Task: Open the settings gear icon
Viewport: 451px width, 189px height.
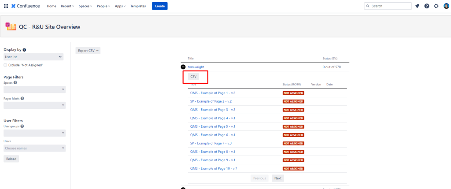Action: [436, 6]
